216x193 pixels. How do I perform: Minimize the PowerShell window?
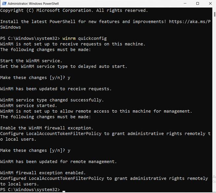coord(185,3)
